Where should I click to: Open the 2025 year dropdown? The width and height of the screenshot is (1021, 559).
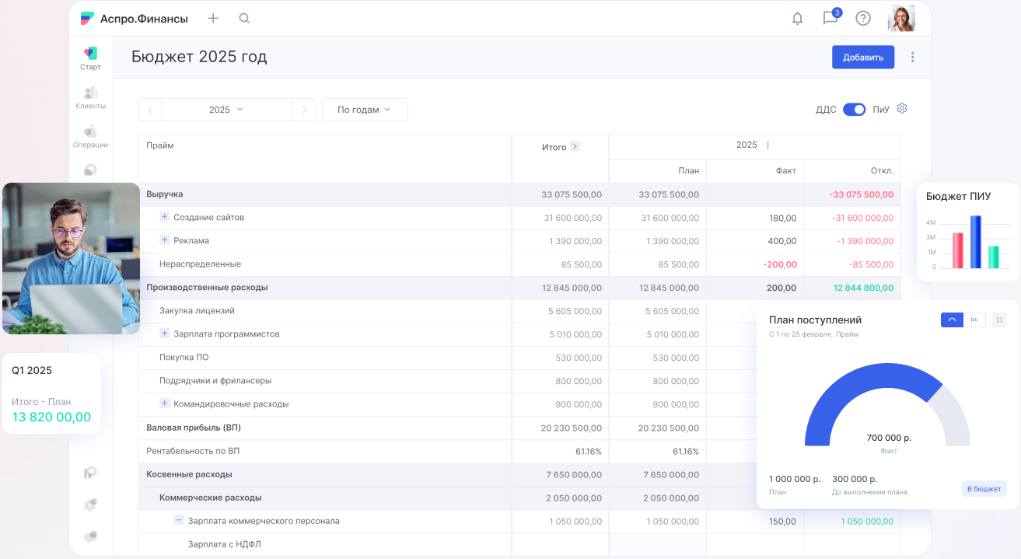click(226, 110)
